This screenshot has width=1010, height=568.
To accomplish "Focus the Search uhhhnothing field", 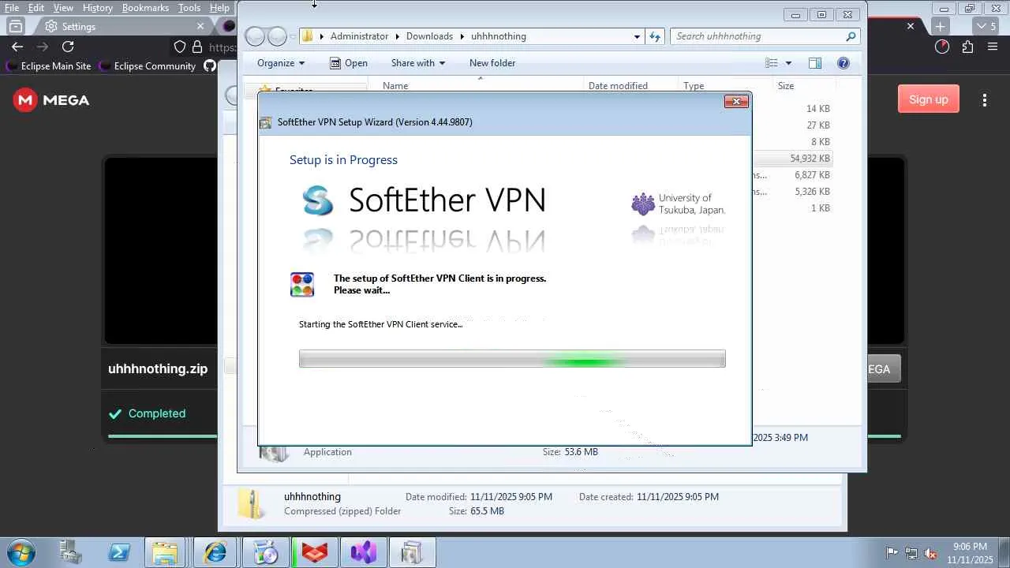I will (x=765, y=36).
